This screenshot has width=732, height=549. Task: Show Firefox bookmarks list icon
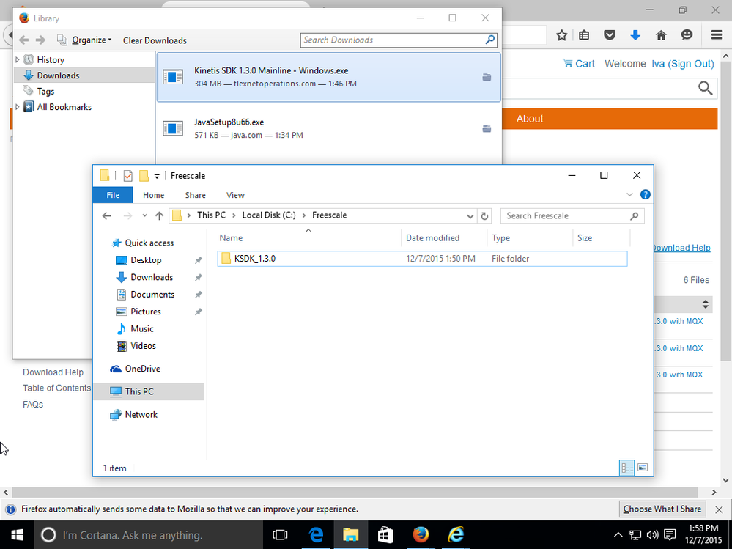tap(584, 35)
